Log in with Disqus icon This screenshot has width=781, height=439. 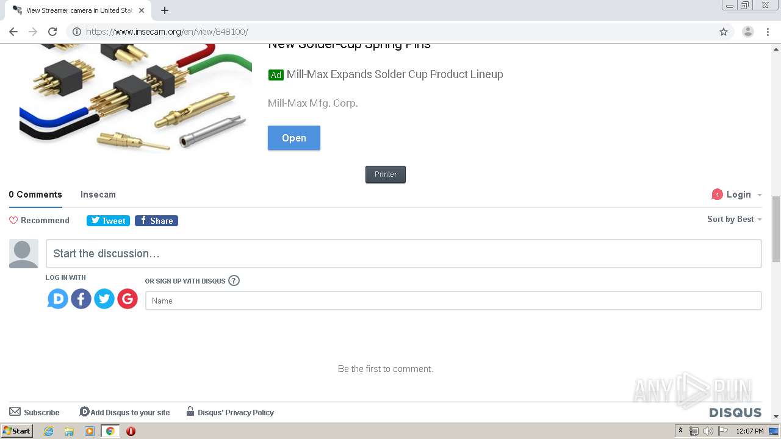click(58, 299)
